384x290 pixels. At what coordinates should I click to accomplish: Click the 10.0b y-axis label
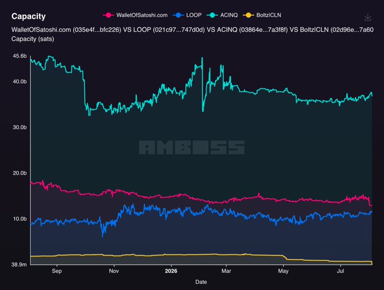(20, 219)
